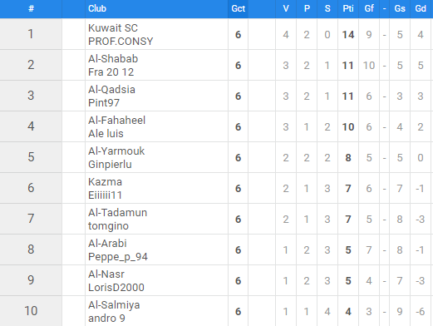Select the Al-Qadsia club name

pos(111,90)
